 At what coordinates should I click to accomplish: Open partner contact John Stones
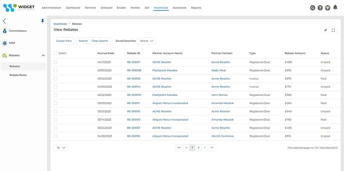coord(219,95)
